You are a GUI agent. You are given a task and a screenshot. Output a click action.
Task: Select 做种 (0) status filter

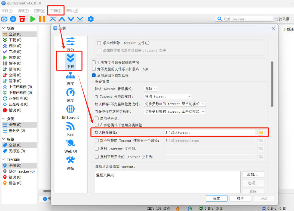(x=19, y=46)
